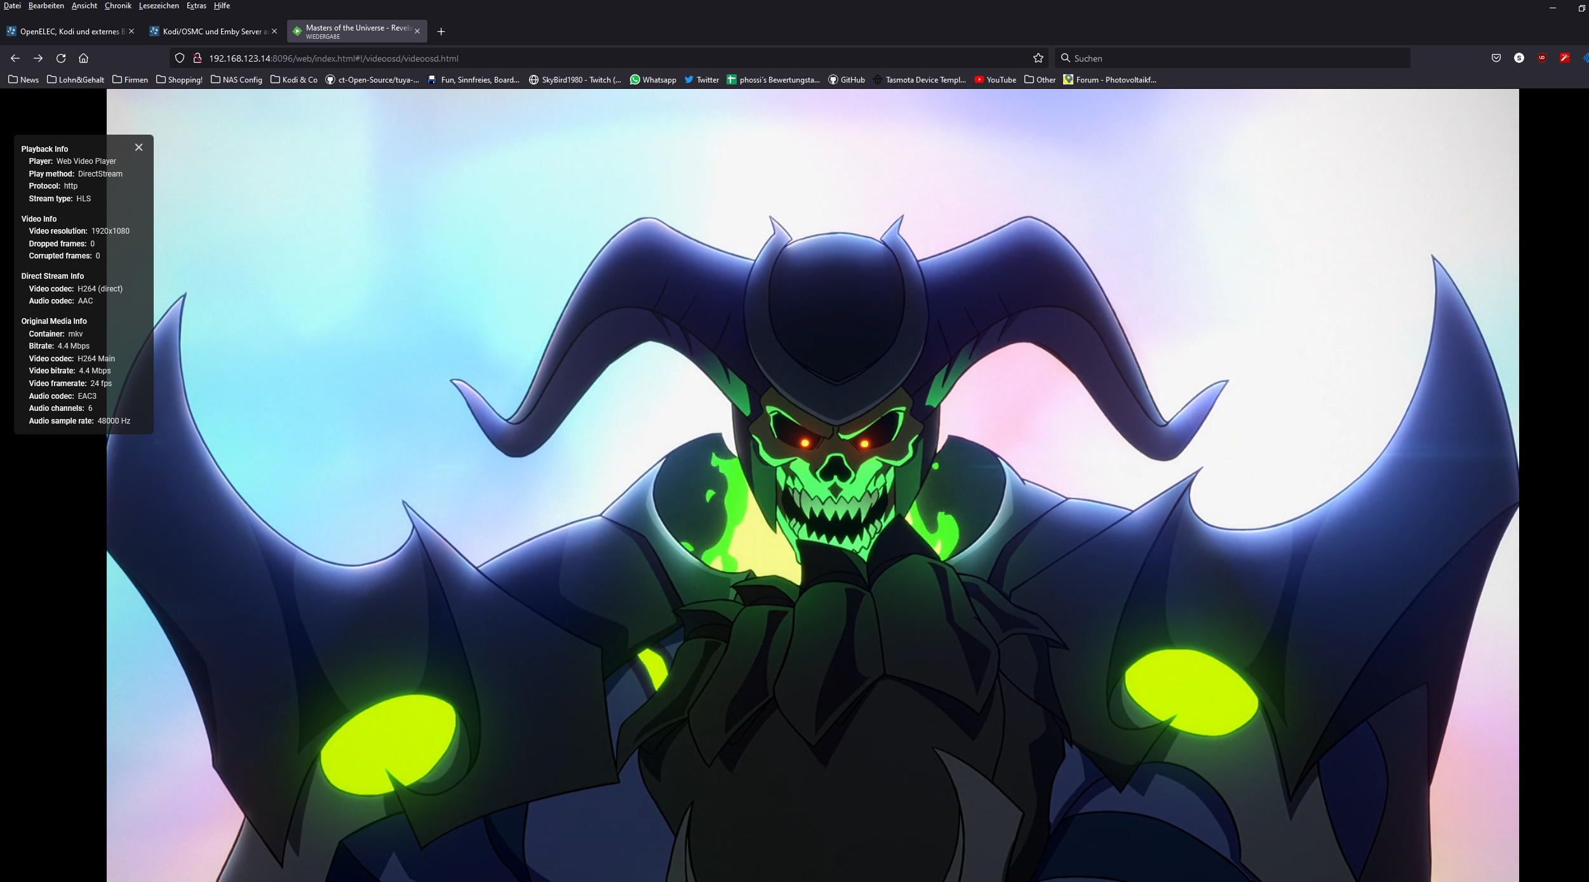Viewport: 1589px width, 882px height.
Task: Close the OpenELEC, Kodi tab
Action: [131, 31]
